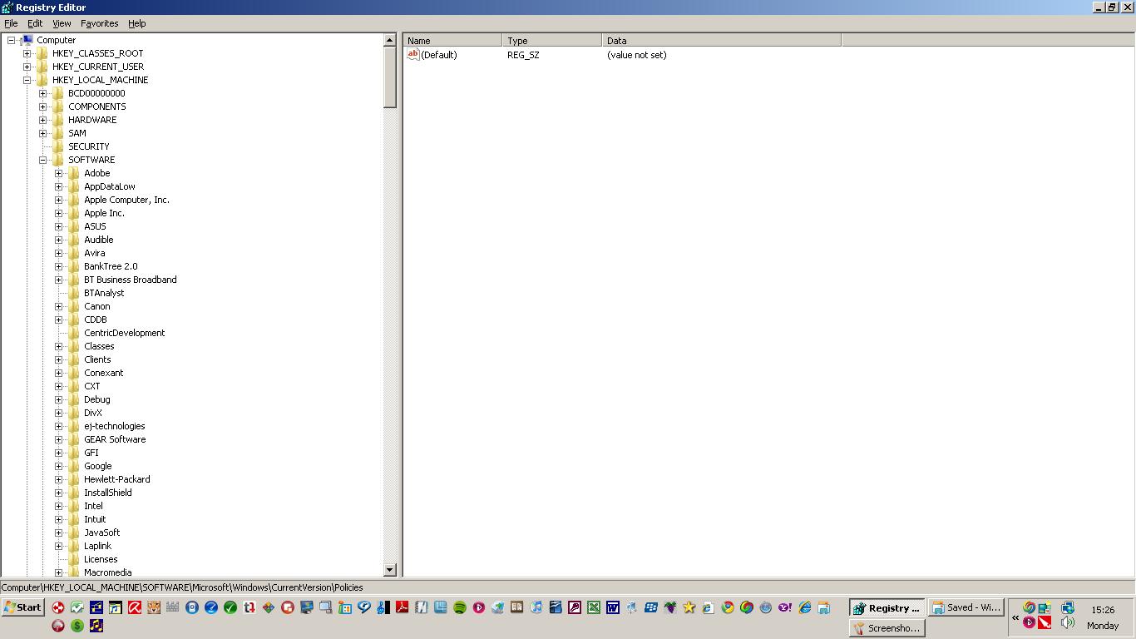Expand the Hewlett-Packard key
Screen dimensions: 1136x639
tap(59, 479)
